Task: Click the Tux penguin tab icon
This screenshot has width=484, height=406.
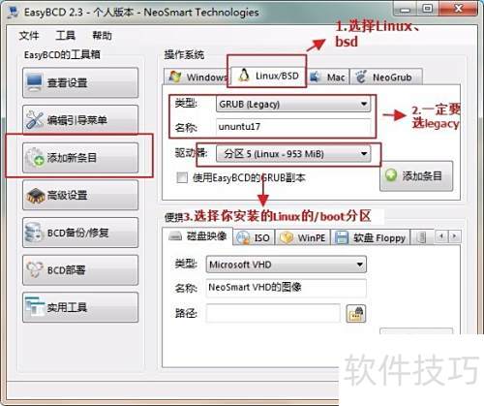Action: [x=244, y=76]
